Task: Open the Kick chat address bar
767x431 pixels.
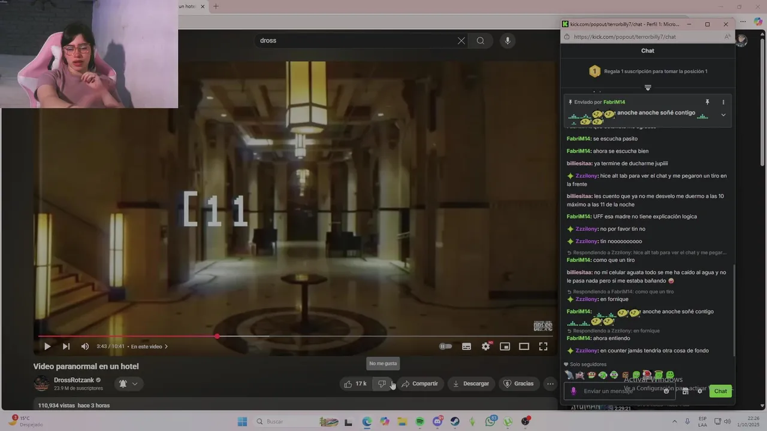Action: pyautogui.click(x=647, y=37)
